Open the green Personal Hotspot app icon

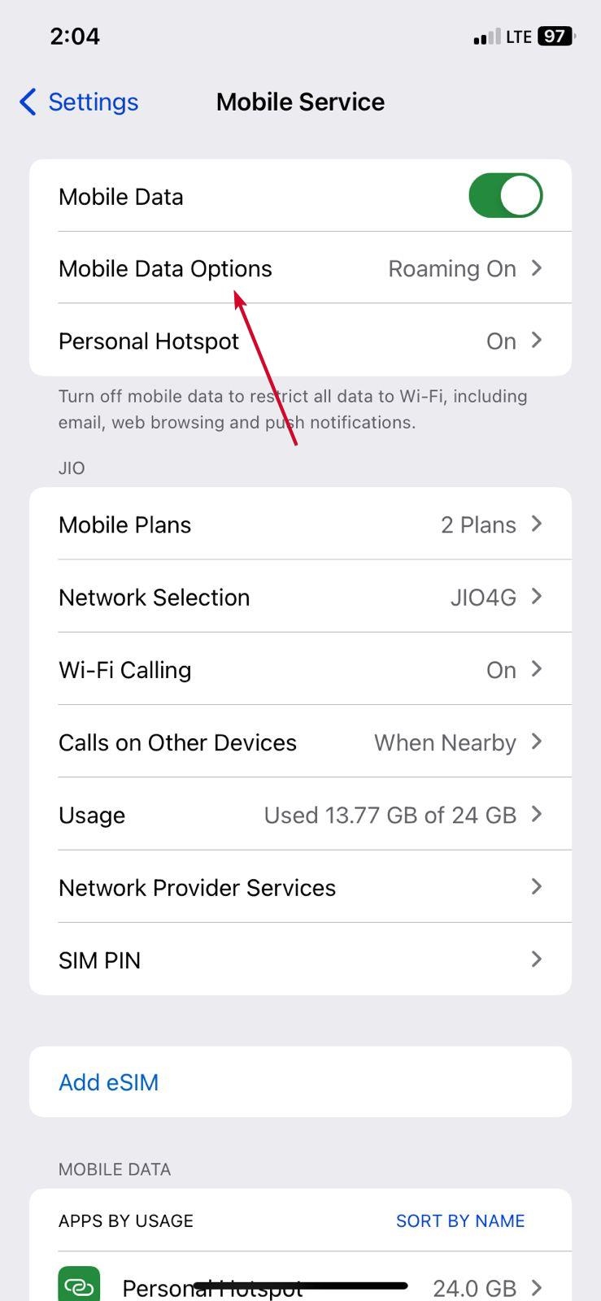79,1285
